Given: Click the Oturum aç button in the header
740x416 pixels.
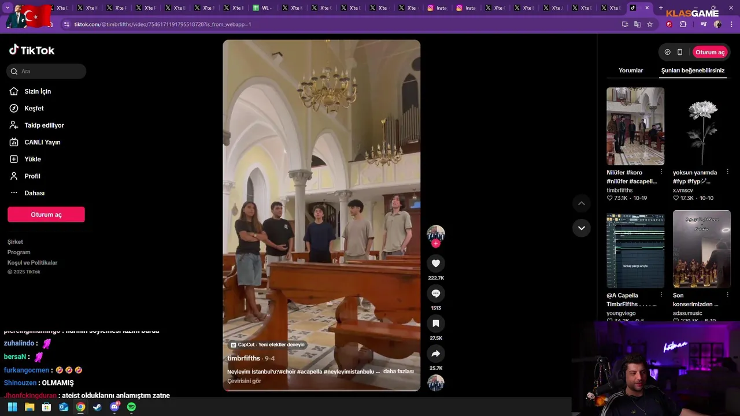Looking at the screenshot, I should tap(710, 52).
